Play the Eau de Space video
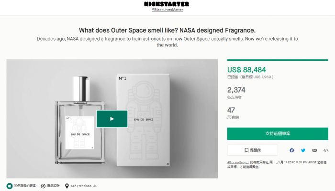This screenshot has height=191, width=335. 112,119
